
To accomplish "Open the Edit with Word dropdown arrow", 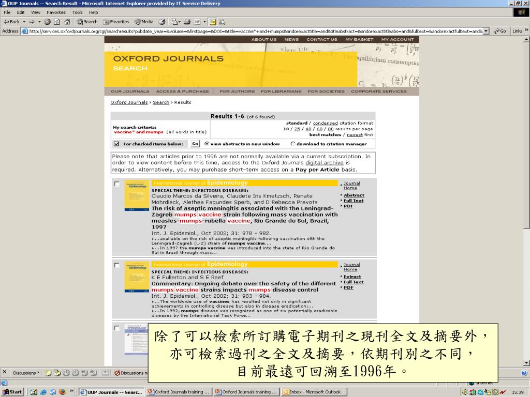I will [204, 22].
